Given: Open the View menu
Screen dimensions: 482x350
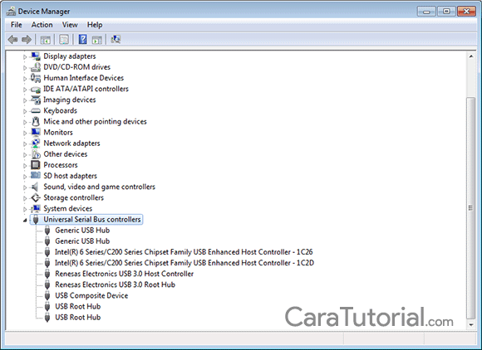Looking at the screenshot, I should [x=70, y=25].
